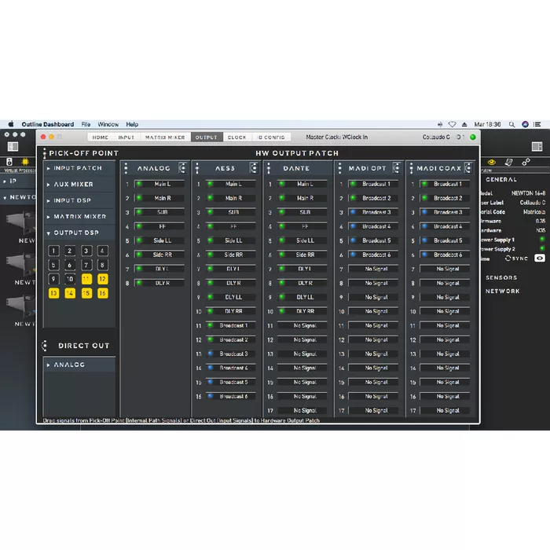Open the Apple menu
The width and height of the screenshot is (550, 550).
point(11,124)
